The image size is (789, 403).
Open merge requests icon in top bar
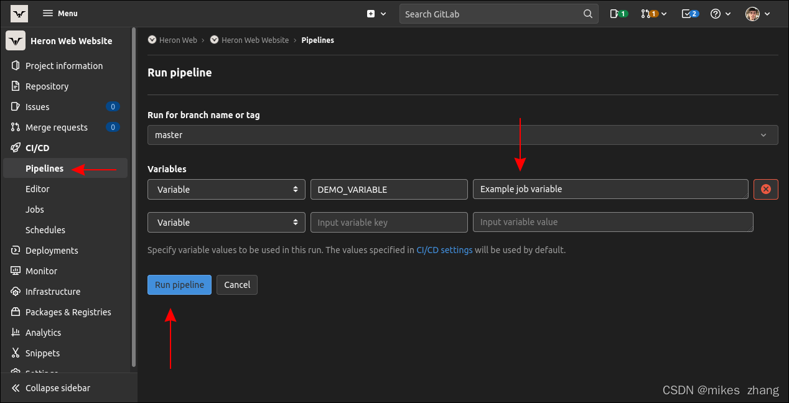(x=649, y=14)
